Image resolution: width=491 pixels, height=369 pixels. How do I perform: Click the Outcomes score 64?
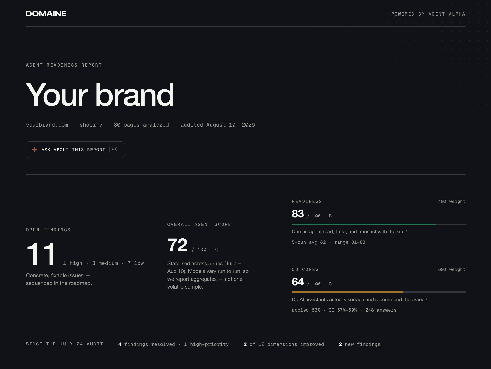(x=298, y=282)
